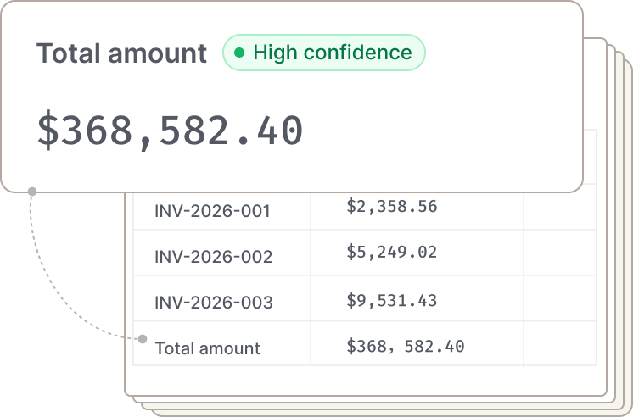
Task: Select the Total amount label in the table
Action: point(207,347)
